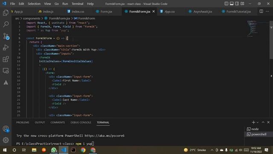This screenshot has height=154, width=273.
Task: Switch to the AsynAwait.jsx tab
Action: (x=203, y=12)
